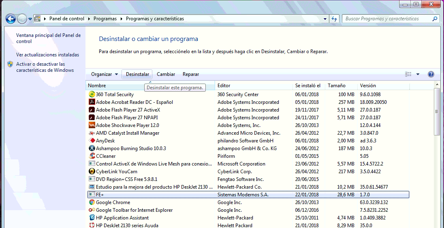
Task: Click Programas in the breadcrumb path
Action: [105, 19]
